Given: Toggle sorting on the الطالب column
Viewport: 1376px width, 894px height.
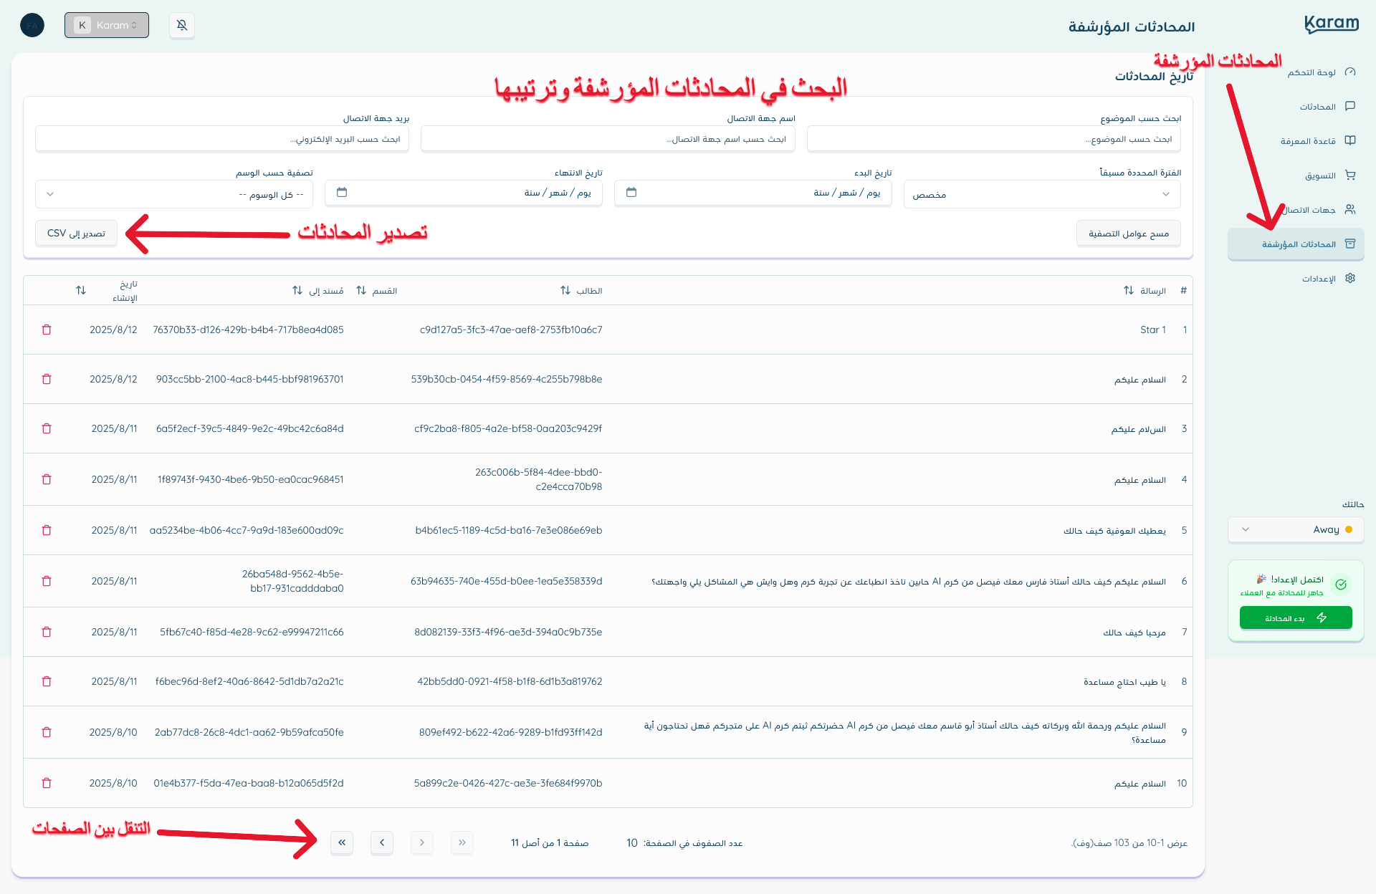Looking at the screenshot, I should coord(564,290).
